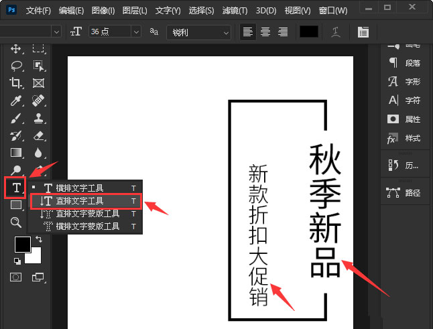Click the 新款折扣大促销 vertical text
Screen dimensions: 433x329
[x=258, y=235]
